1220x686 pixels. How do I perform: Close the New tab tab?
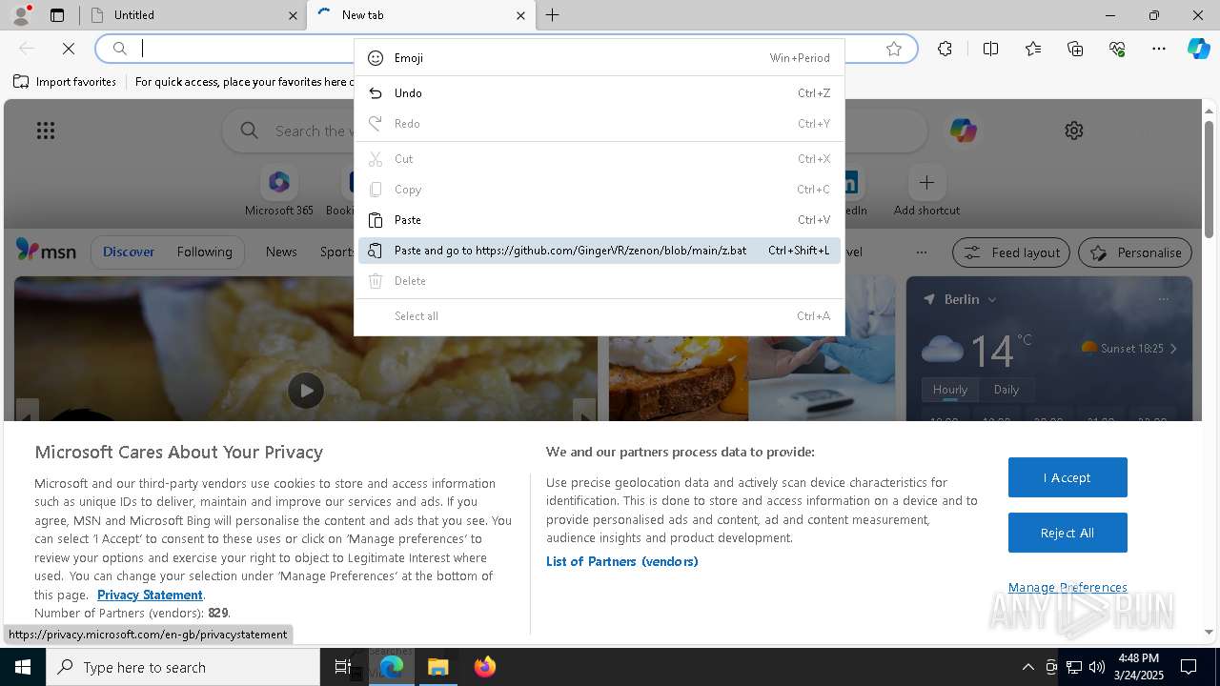[520, 15]
